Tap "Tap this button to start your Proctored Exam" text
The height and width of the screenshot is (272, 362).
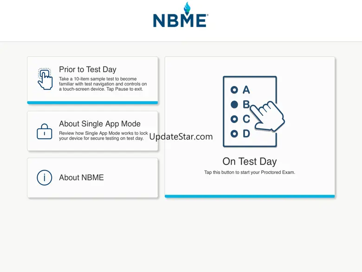(x=249, y=172)
